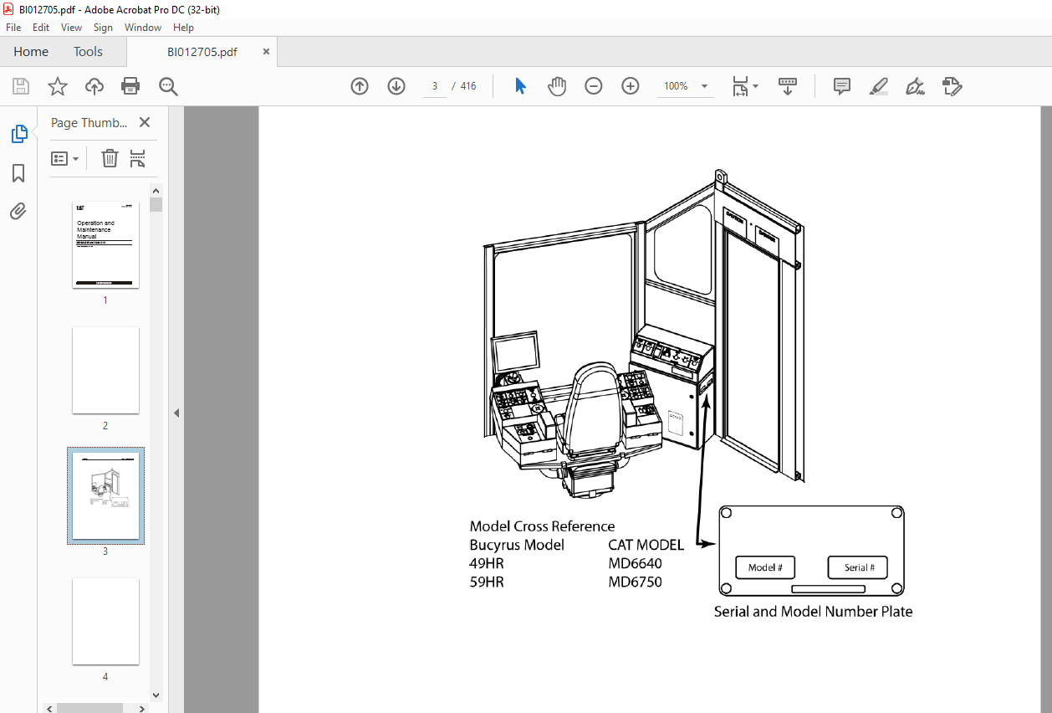Image resolution: width=1052 pixels, height=713 pixels.
Task: Open the thumbnail options dropdown
Action: 65,158
